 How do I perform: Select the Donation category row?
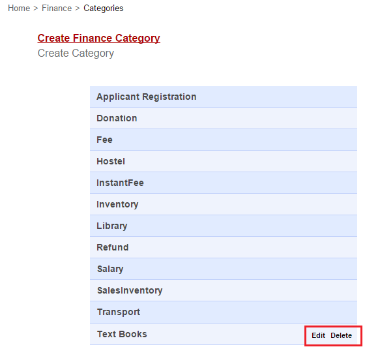(x=224, y=118)
